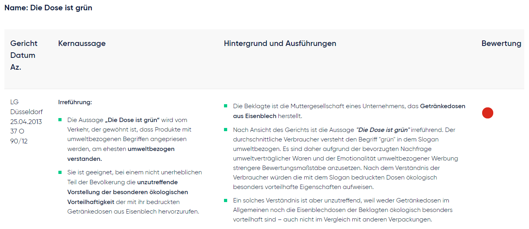Viewport: 529px width, 229px height.
Task: Click the italic slogan in the Hintergrund column
Action: (383, 130)
